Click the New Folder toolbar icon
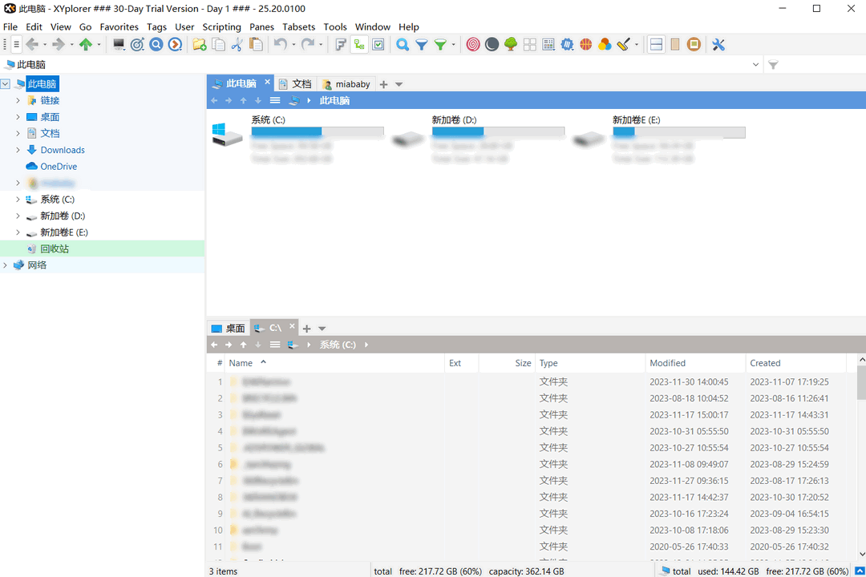This screenshot has width=866, height=577. [200, 45]
